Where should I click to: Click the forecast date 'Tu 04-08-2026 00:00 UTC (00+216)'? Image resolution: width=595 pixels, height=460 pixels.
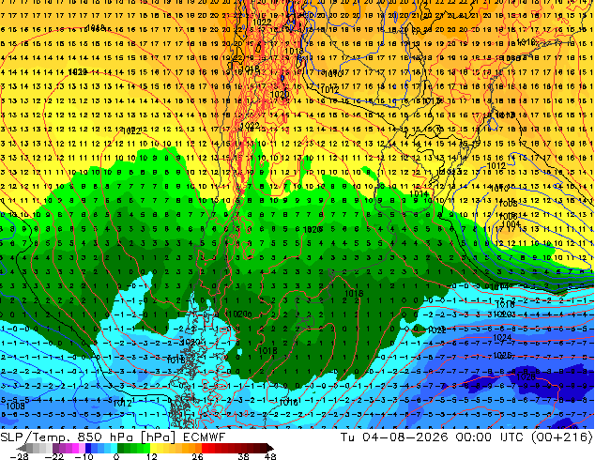(466, 437)
